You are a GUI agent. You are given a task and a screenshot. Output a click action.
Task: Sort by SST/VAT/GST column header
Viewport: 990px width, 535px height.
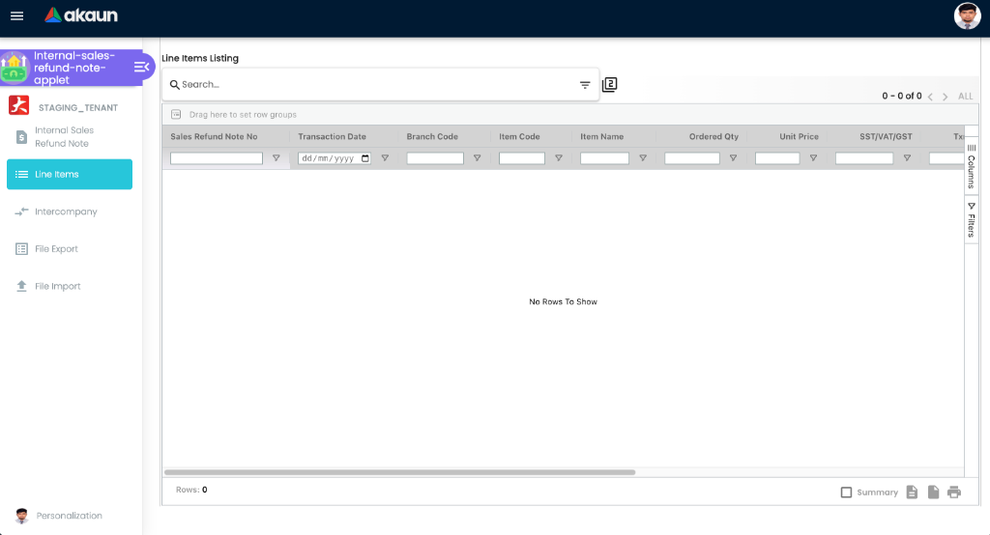pos(886,136)
